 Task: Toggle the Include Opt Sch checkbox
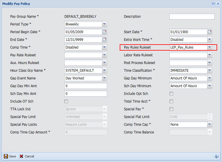click(171, 94)
